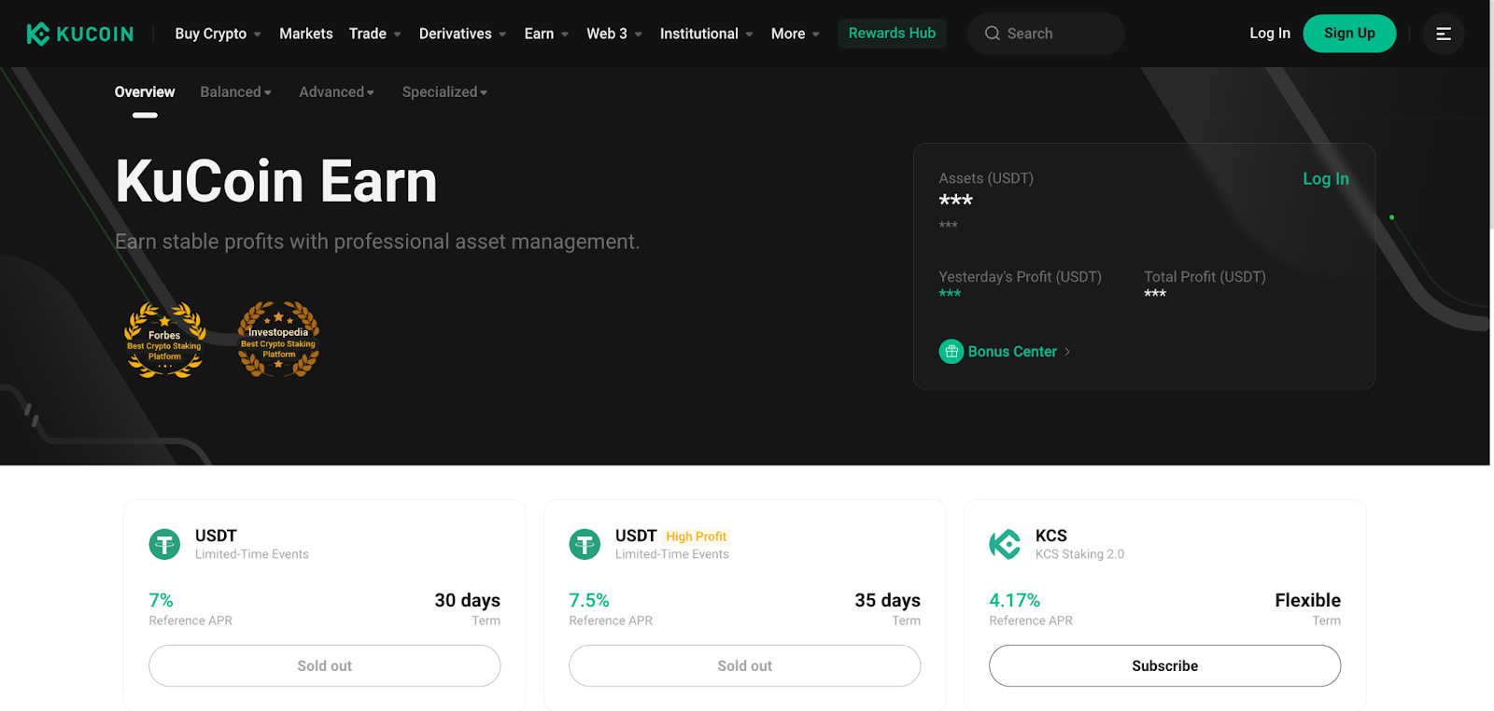1494x711 pixels.
Task: Click Sold out on 35 days USDT
Action: (744, 666)
